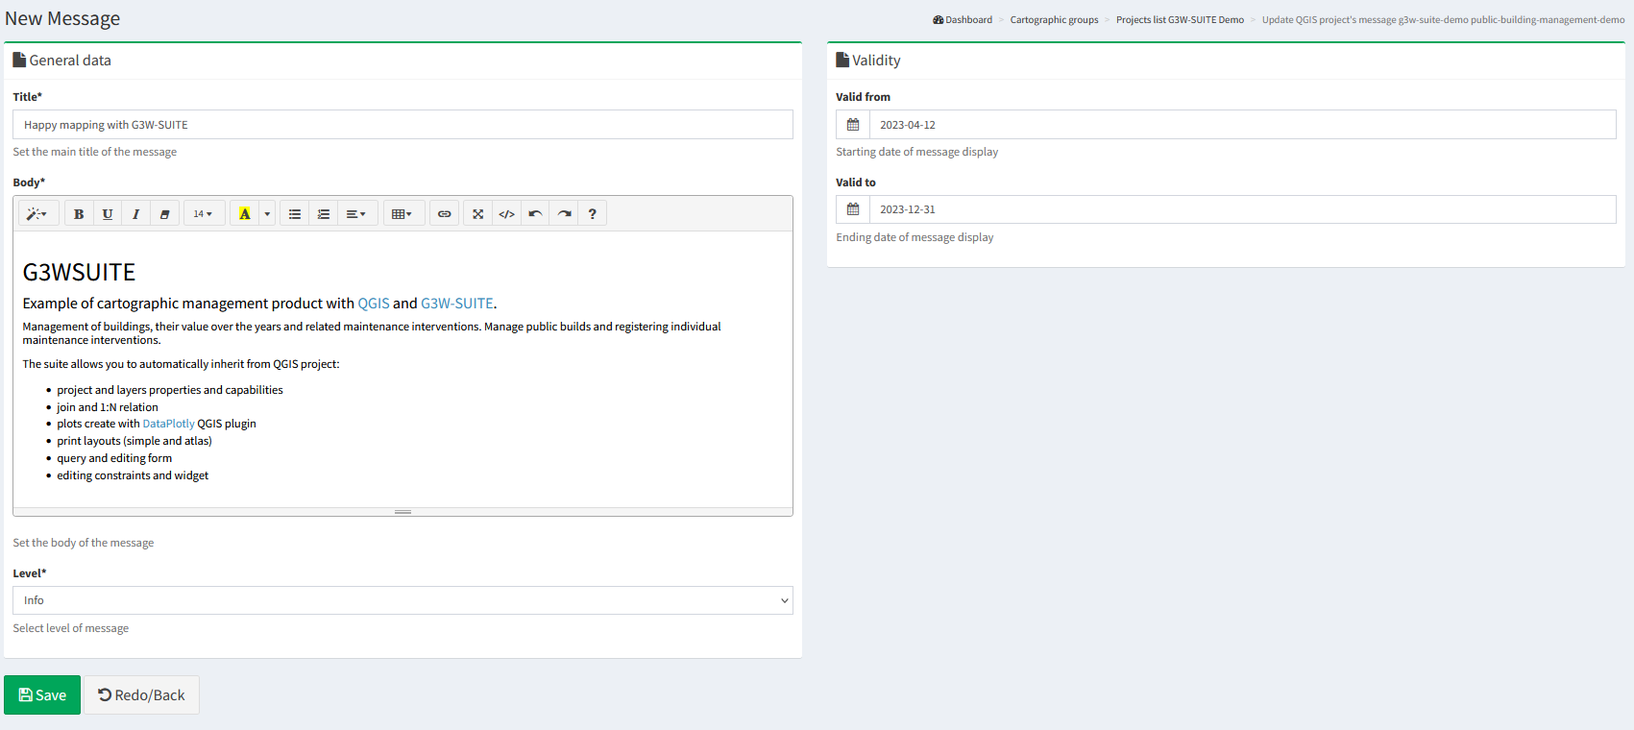Image resolution: width=1634 pixels, height=730 pixels.
Task: Follow the QGIS link in message body
Action: click(x=374, y=304)
